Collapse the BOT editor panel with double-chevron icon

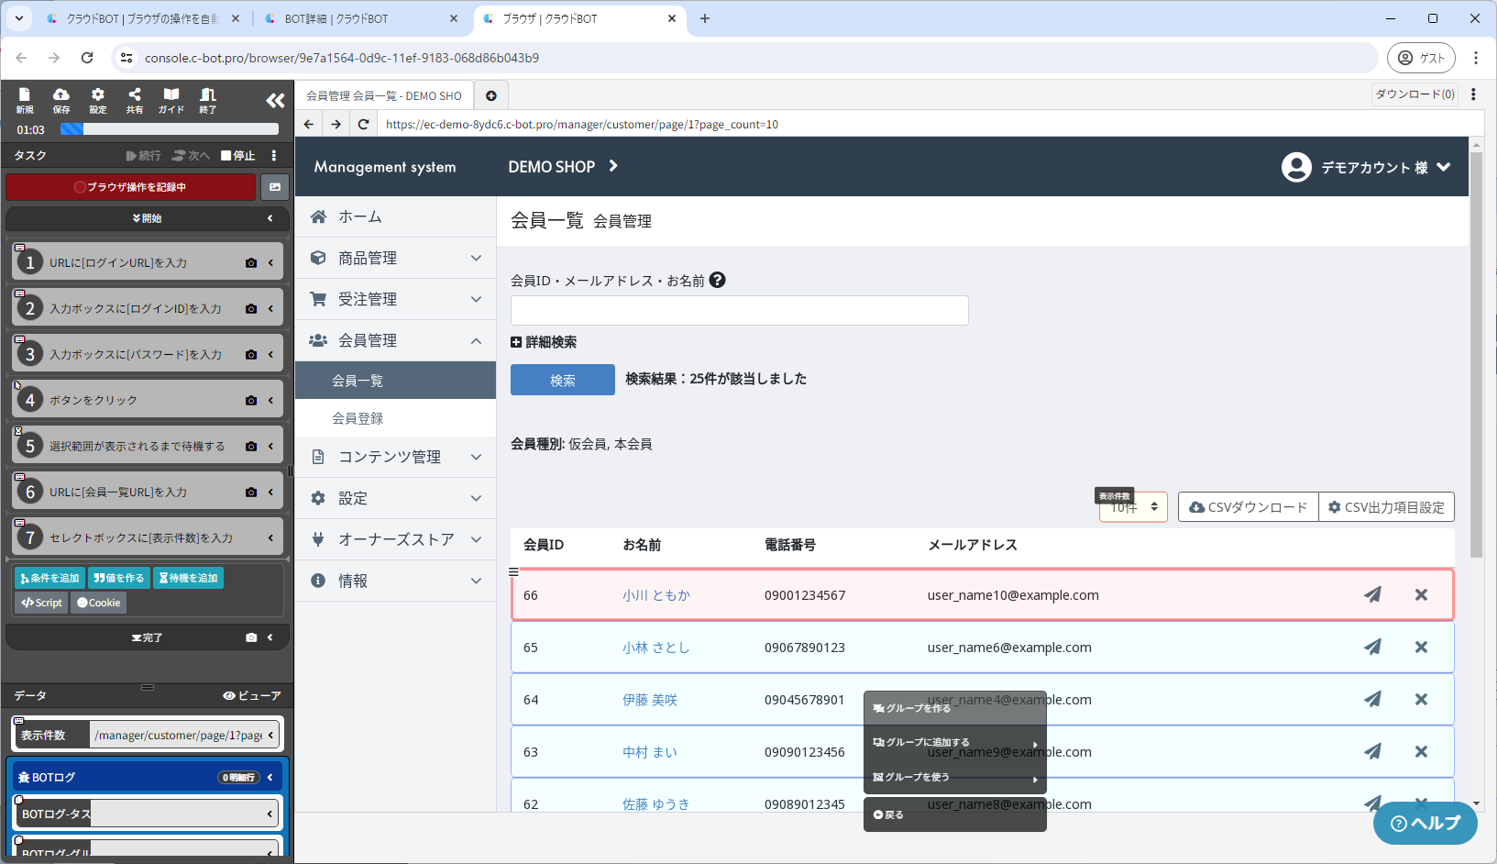tap(275, 100)
